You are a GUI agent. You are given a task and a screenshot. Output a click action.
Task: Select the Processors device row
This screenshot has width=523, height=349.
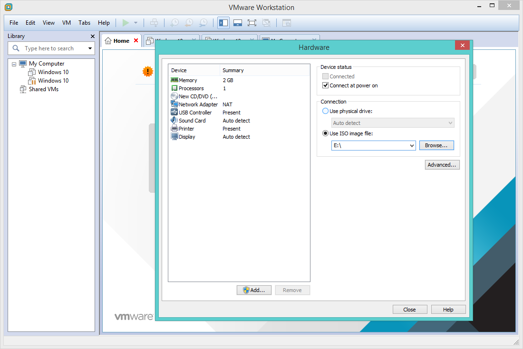239,88
